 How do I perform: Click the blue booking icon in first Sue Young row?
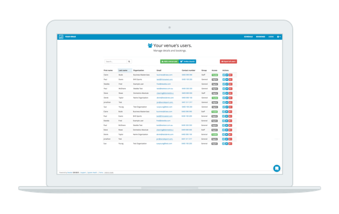227,107
